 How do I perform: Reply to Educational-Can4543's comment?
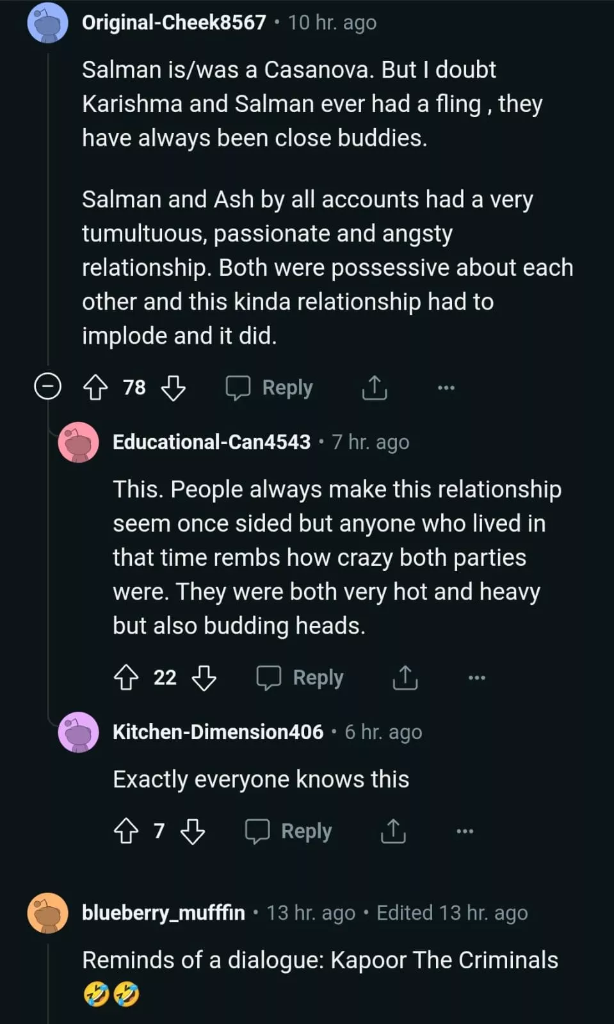tap(300, 678)
